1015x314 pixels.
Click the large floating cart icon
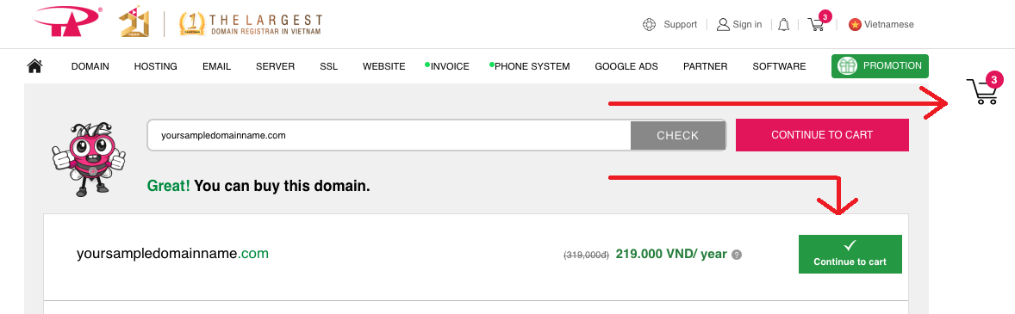pyautogui.click(x=983, y=89)
